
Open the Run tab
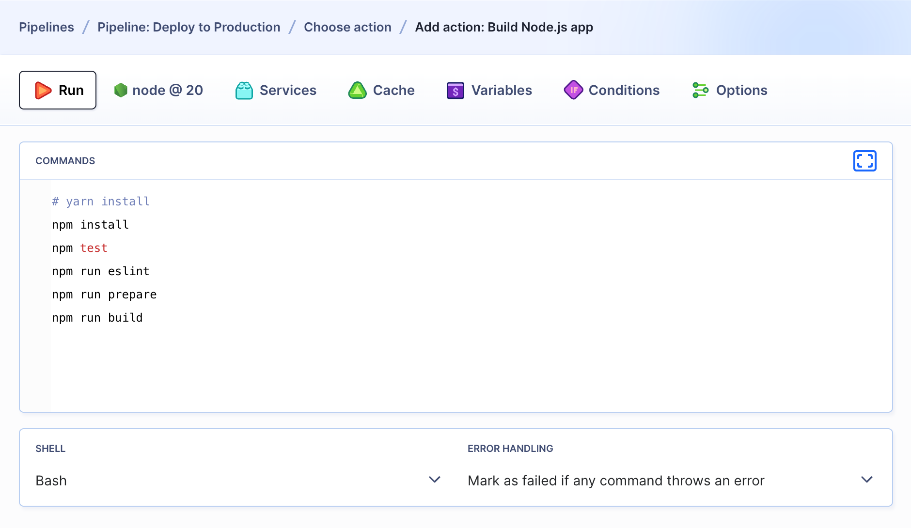pyautogui.click(x=58, y=90)
